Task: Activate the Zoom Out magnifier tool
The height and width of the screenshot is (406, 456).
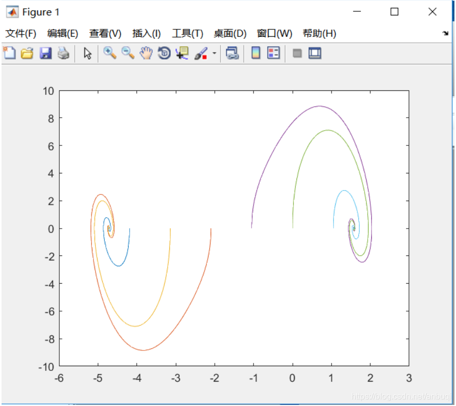Action: click(x=128, y=53)
